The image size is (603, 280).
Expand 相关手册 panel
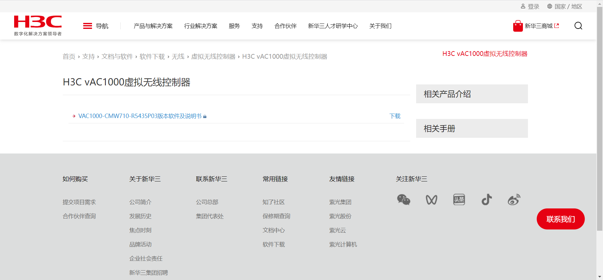click(472, 128)
